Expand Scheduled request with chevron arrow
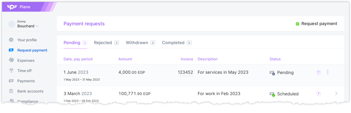This screenshot has height=113, width=351. pyautogui.click(x=336, y=94)
